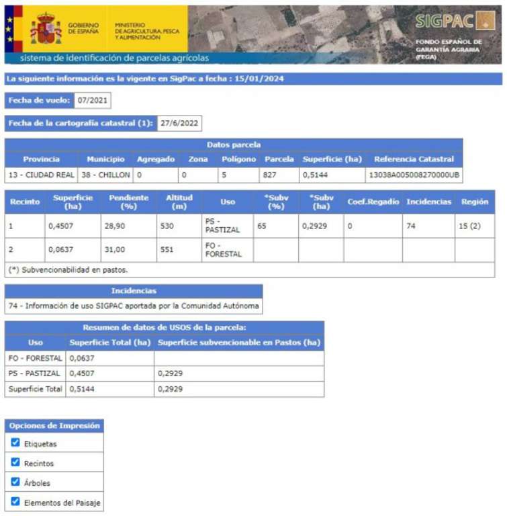Select the Región value 15 (2)
Viewport: 507px width, 516px height.
469,226
